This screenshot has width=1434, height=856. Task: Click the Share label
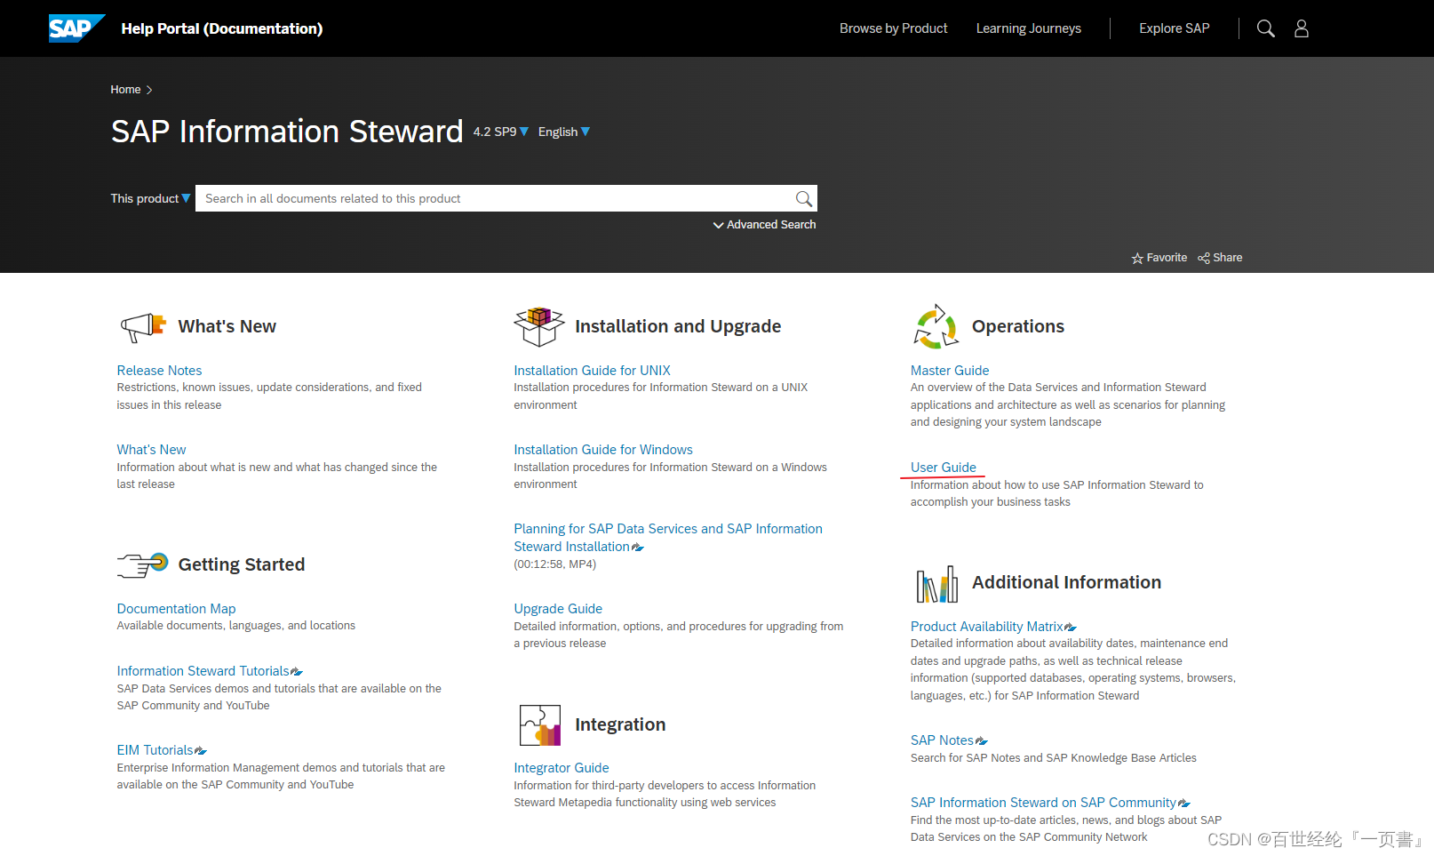1228,258
